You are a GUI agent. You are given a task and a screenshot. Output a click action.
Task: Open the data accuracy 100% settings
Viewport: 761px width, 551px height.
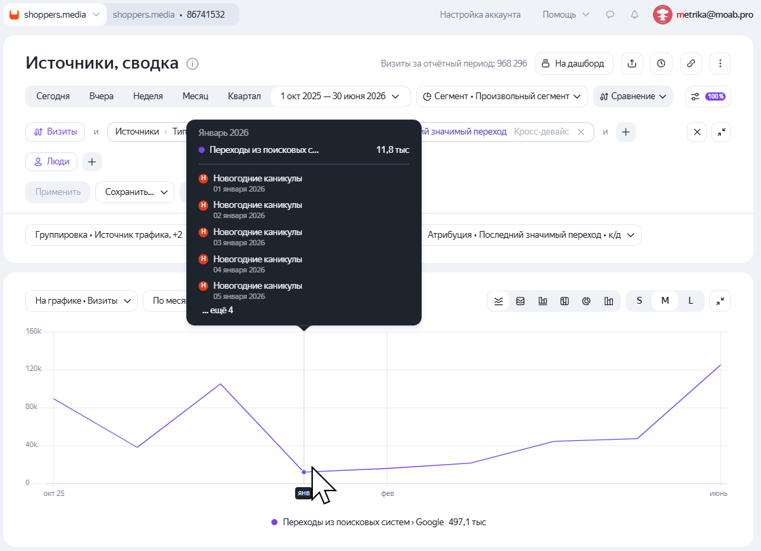708,96
